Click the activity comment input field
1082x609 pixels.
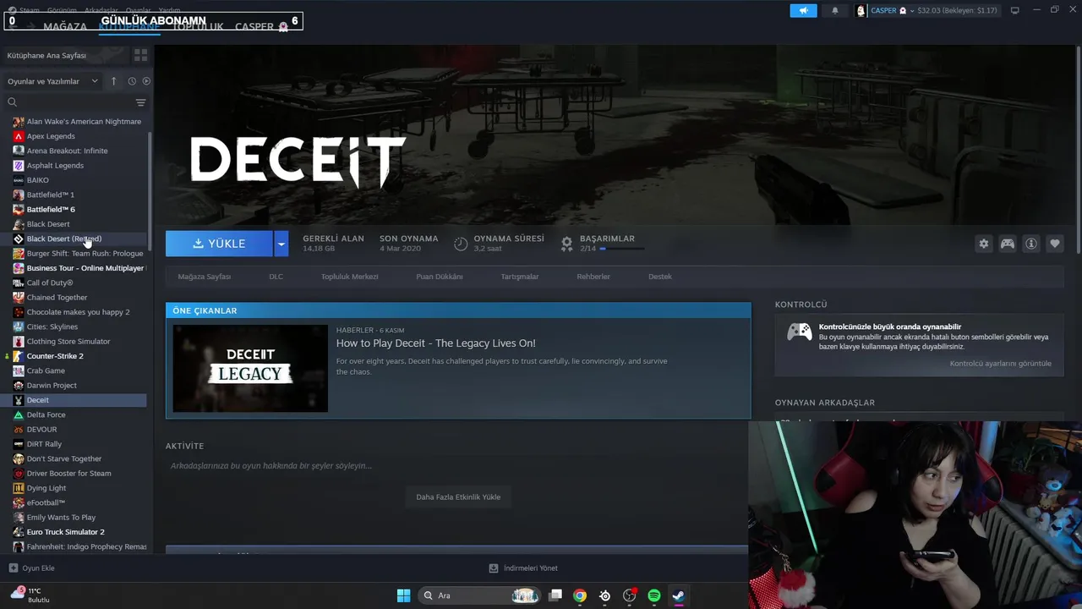[x=456, y=466]
